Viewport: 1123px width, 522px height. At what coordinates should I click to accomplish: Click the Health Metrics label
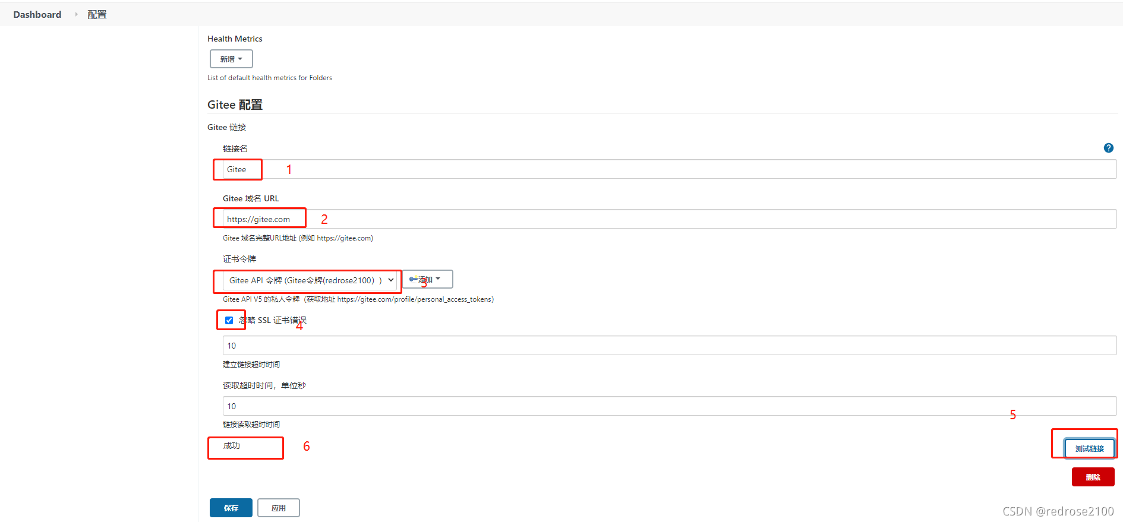click(x=235, y=39)
